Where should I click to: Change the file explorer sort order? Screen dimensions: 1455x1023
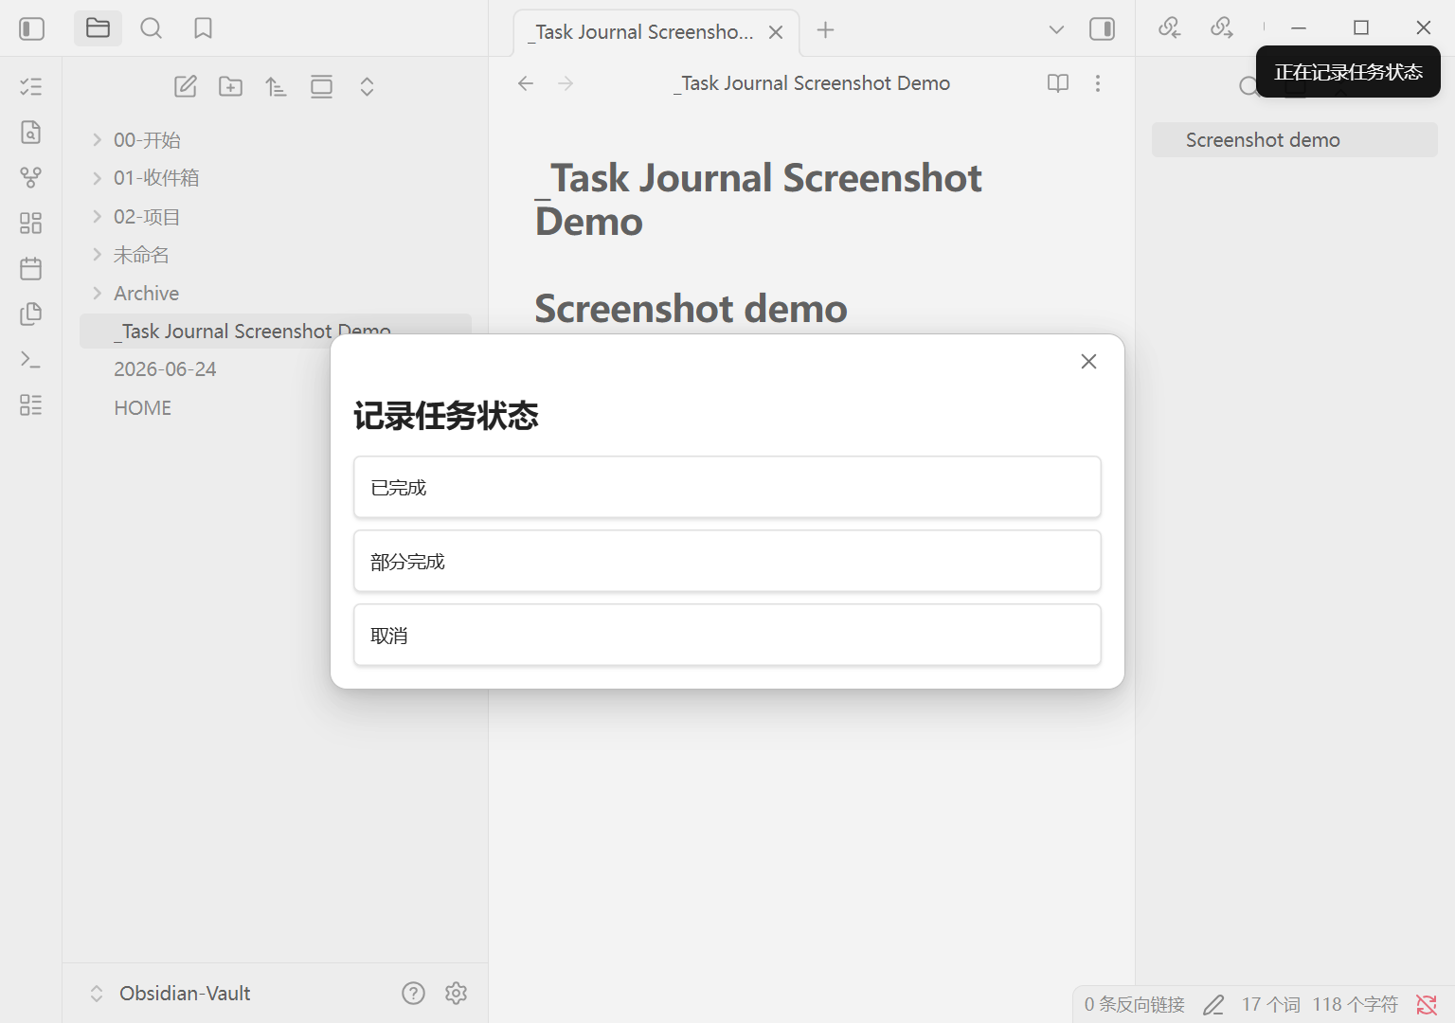(x=276, y=86)
